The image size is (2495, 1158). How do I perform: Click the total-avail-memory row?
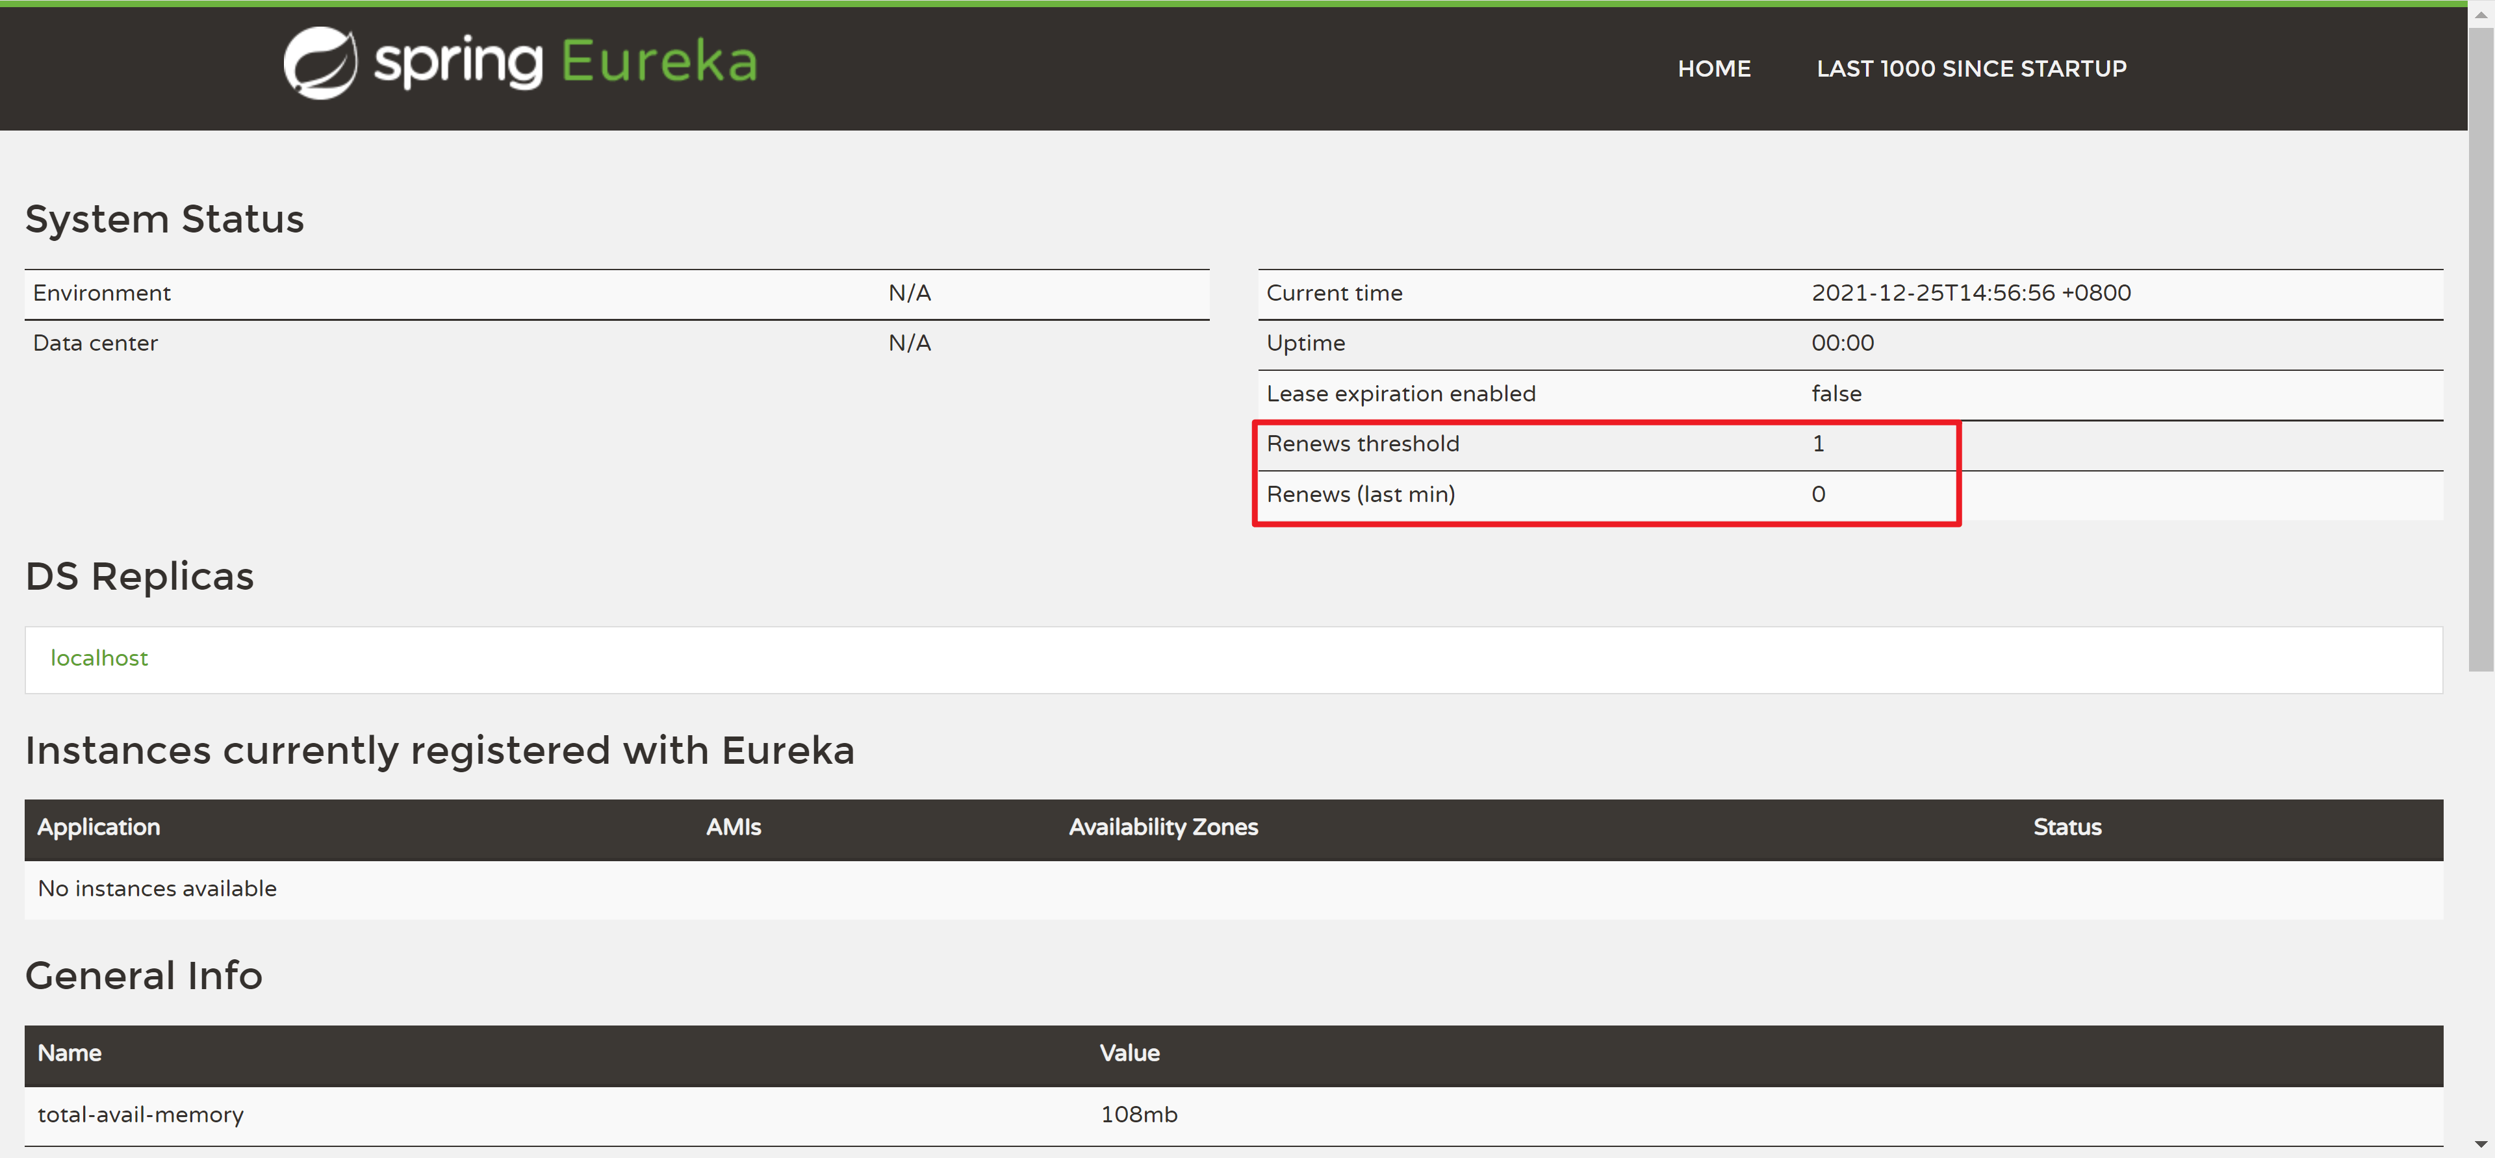point(140,1114)
